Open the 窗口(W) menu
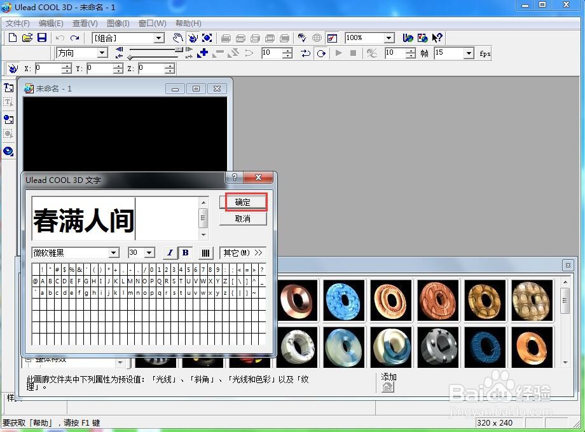The image size is (585, 432). [x=152, y=23]
